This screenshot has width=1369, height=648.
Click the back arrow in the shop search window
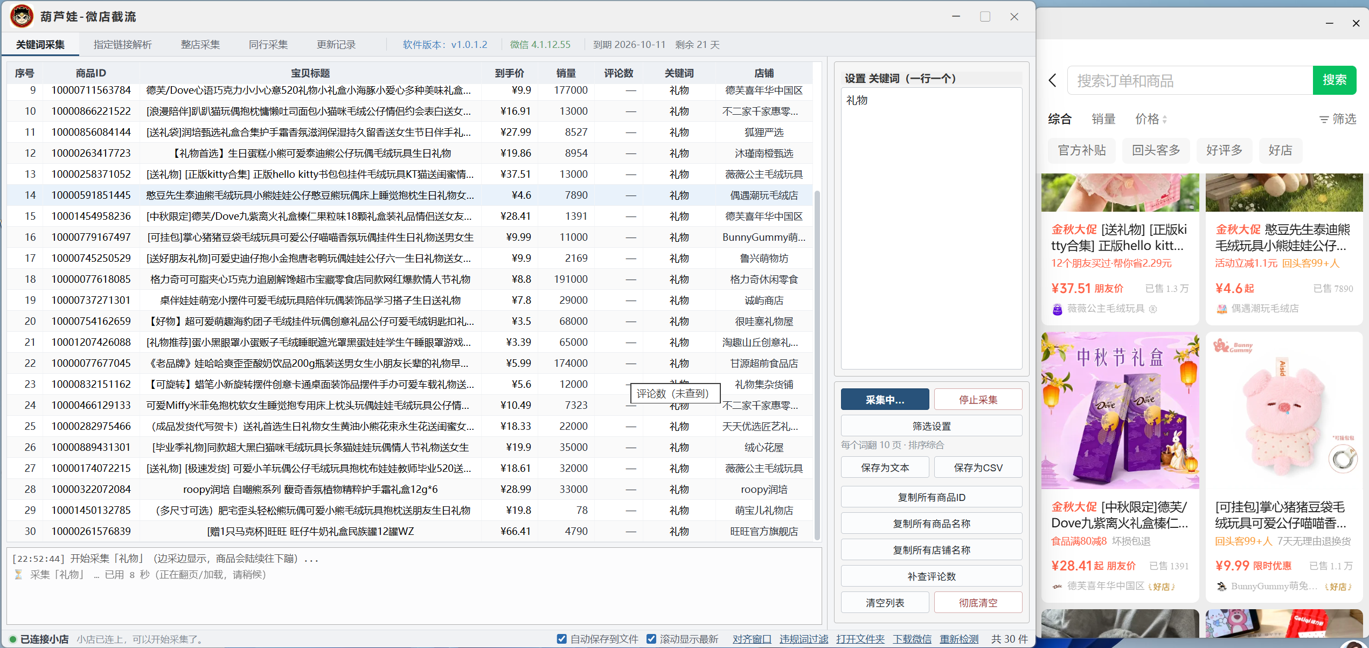tap(1053, 81)
